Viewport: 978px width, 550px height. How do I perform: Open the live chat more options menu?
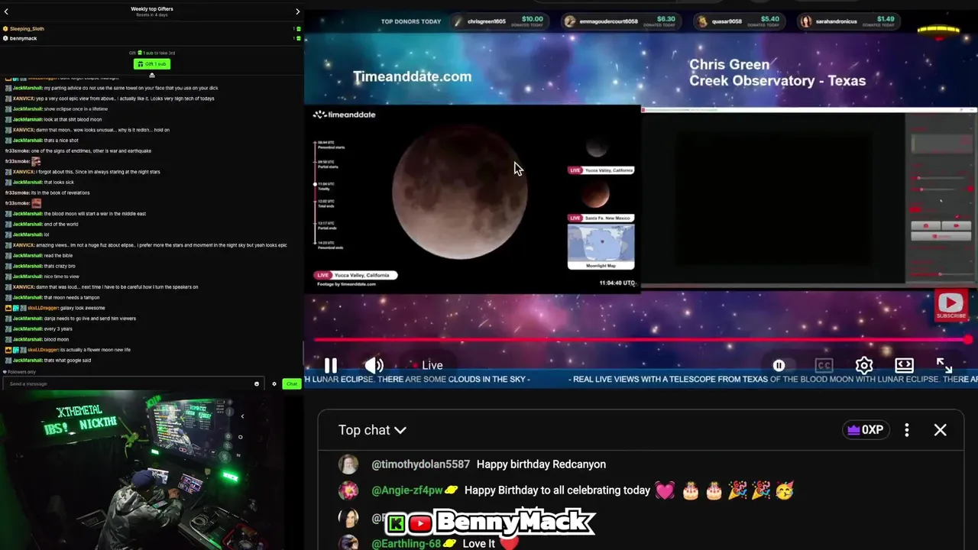click(907, 430)
